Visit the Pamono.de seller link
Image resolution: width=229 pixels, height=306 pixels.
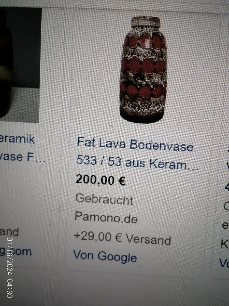click(x=106, y=218)
